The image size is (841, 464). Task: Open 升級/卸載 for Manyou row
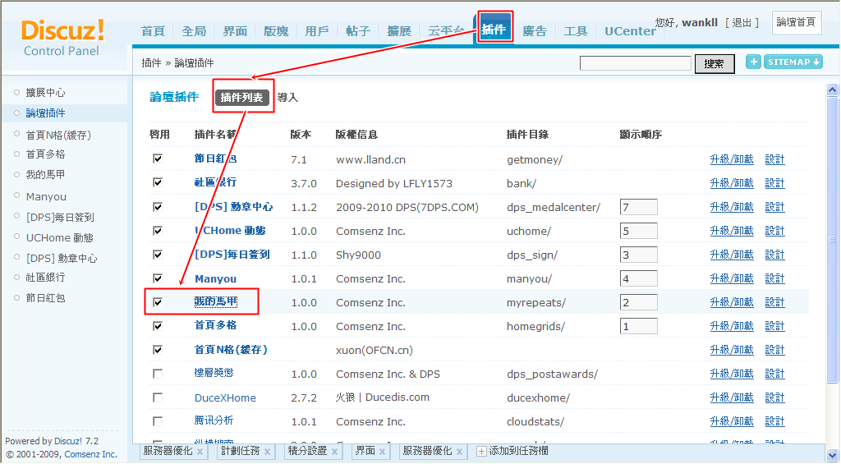coord(732,278)
